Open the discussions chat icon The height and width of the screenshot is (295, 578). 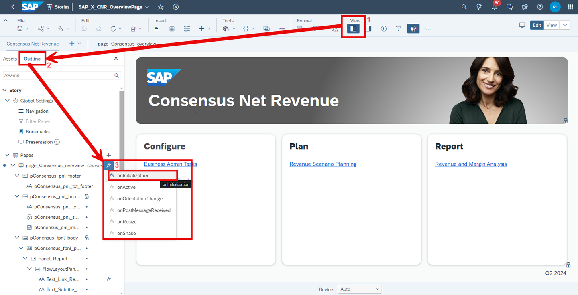coord(510,7)
